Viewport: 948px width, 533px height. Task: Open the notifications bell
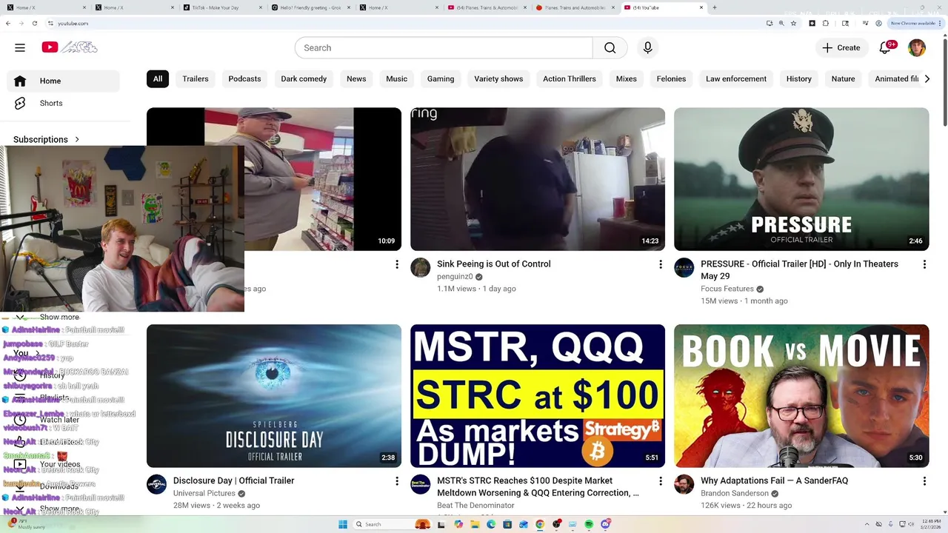885,47
